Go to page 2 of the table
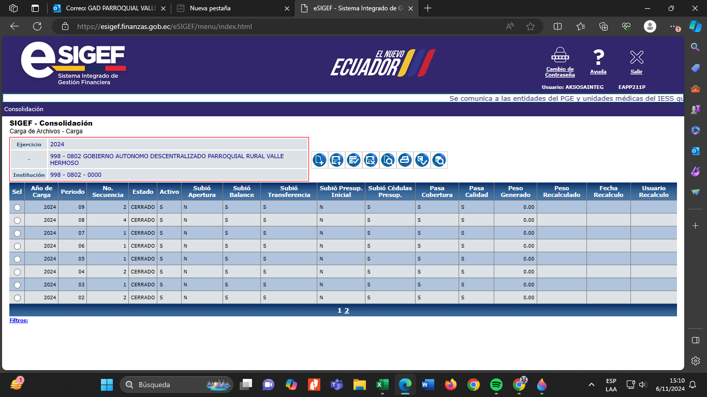707x397 pixels. [347, 311]
